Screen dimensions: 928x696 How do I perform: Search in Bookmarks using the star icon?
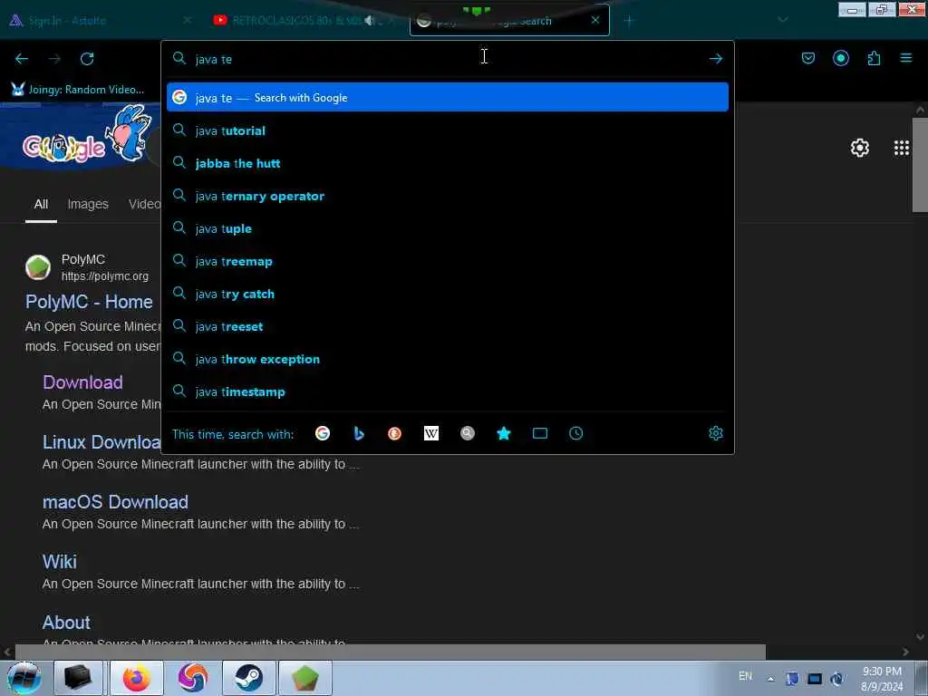click(x=504, y=433)
